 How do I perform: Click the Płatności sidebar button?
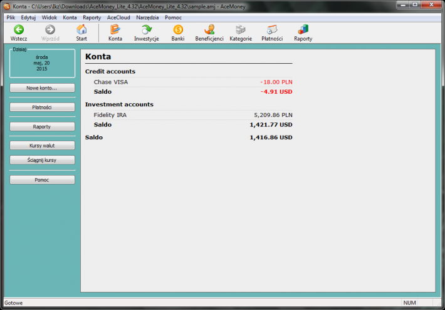click(x=42, y=107)
